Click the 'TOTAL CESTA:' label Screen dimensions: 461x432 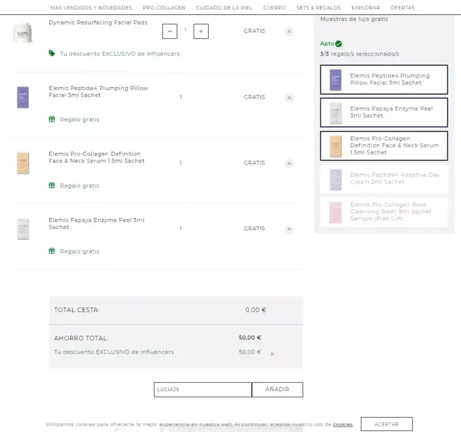pyautogui.click(x=77, y=310)
